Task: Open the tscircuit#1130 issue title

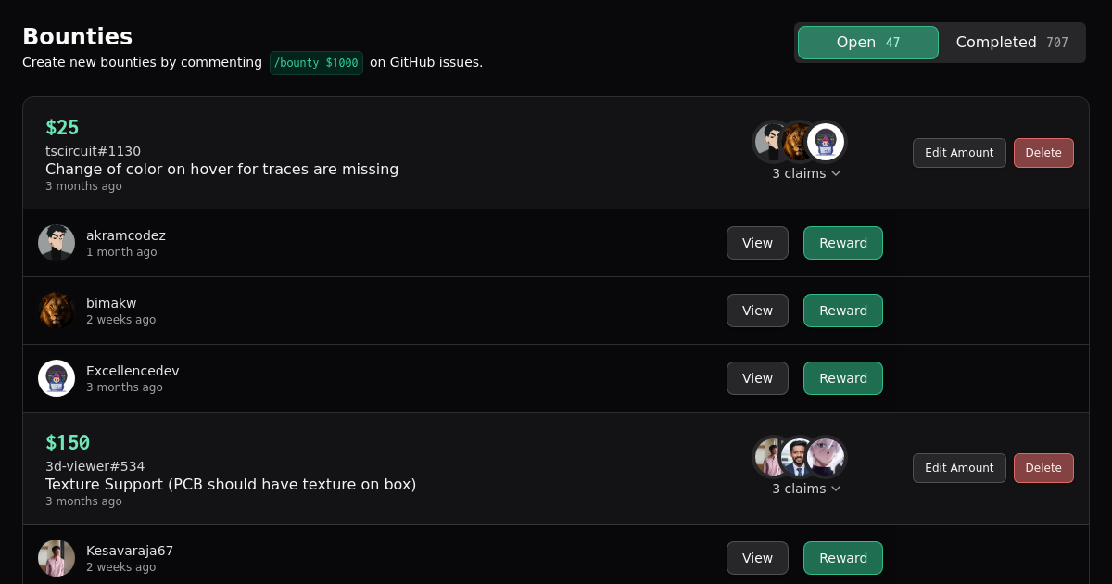Action: click(221, 169)
